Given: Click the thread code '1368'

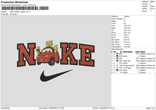Looking at the screenshot, I should 138,61.
